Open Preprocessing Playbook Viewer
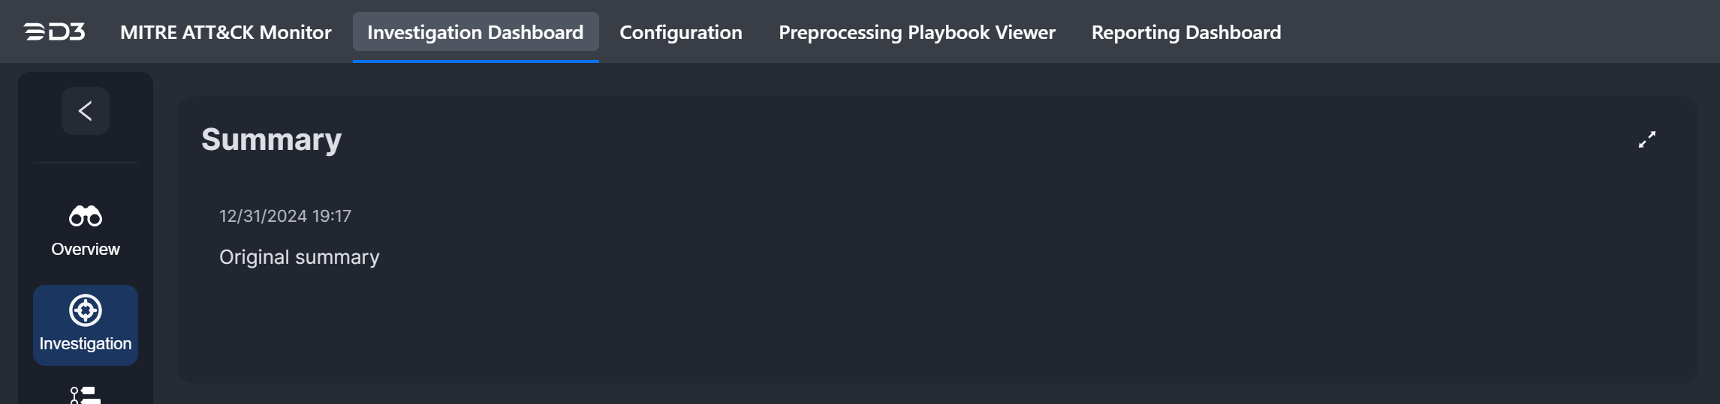 click(x=917, y=32)
